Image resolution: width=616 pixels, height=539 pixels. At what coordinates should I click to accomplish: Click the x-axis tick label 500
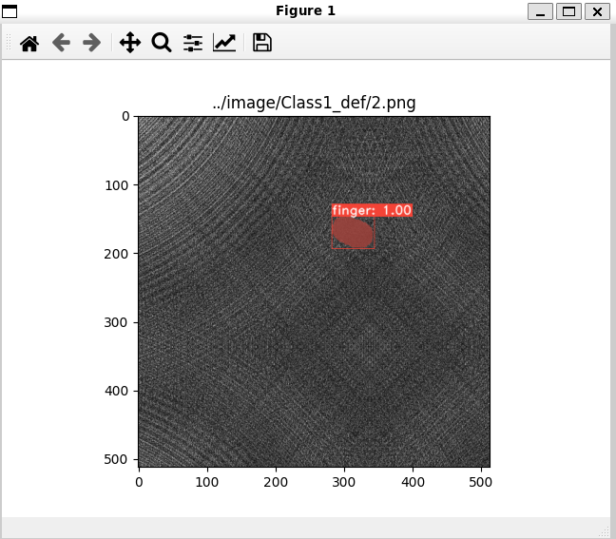coord(481,482)
